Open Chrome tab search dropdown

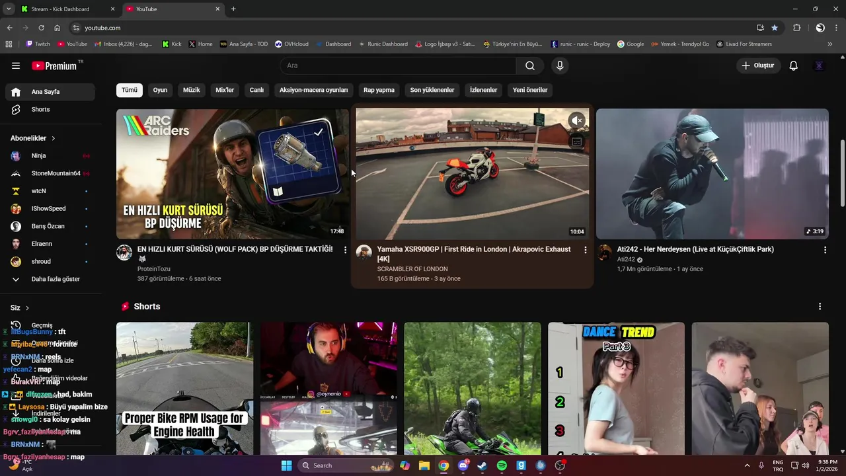(x=9, y=9)
